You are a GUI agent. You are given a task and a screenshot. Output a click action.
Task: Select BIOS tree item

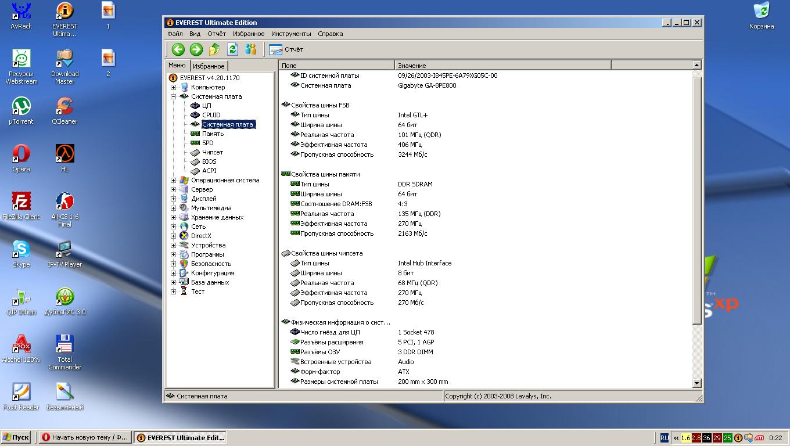pos(209,161)
